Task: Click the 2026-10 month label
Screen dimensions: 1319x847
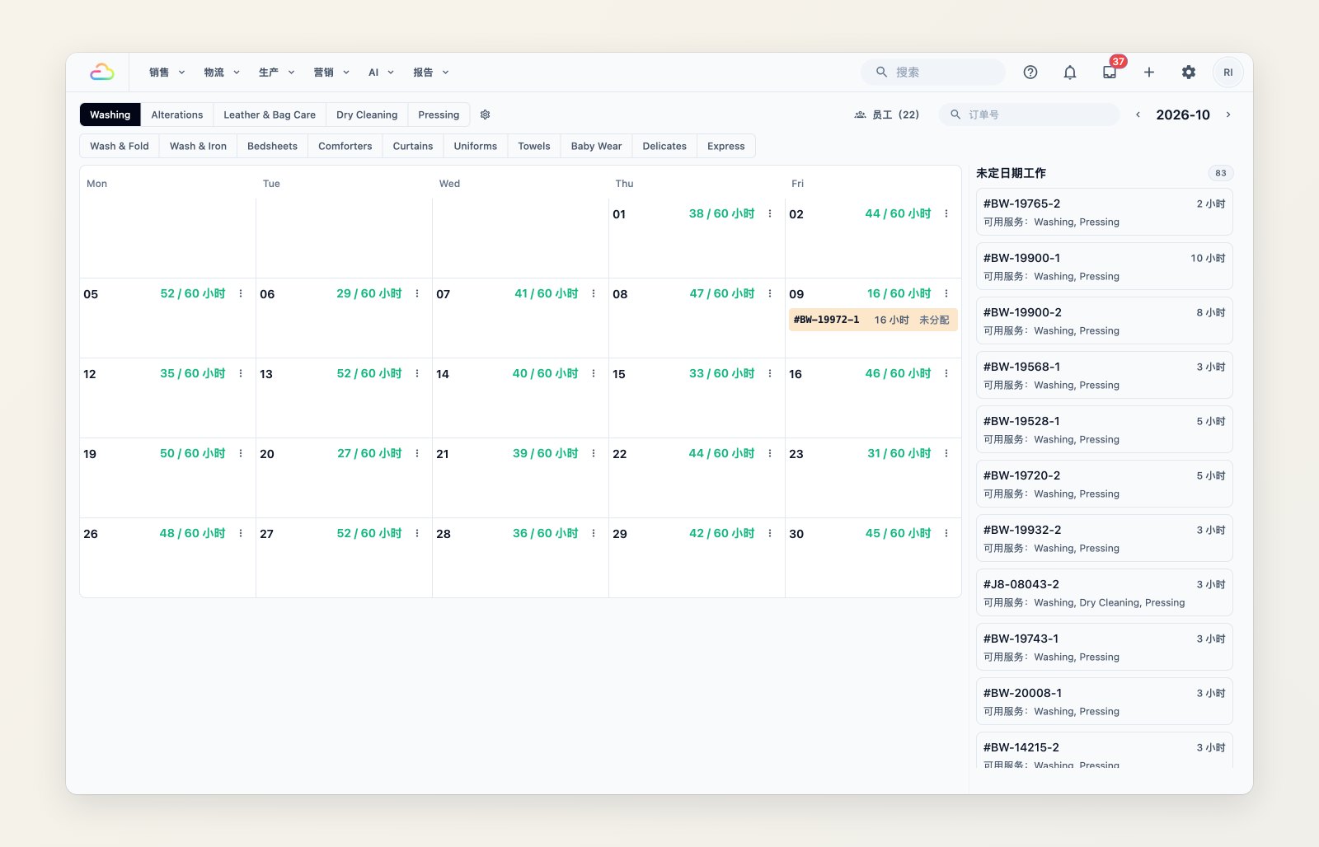Action: pos(1183,115)
